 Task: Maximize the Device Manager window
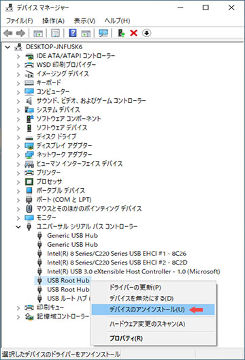click(206, 7)
